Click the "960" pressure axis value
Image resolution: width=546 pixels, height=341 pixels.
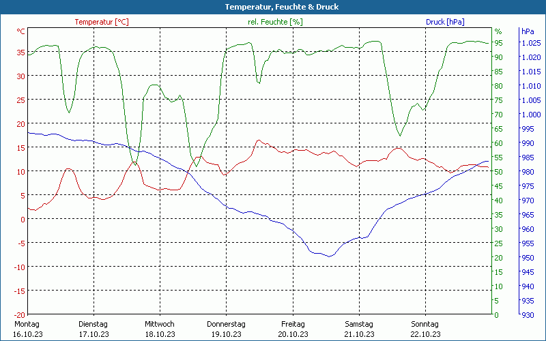point(528,229)
